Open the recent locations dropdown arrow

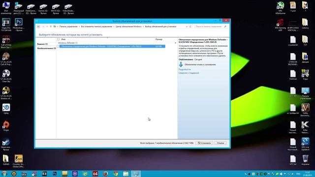click(47, 27)
